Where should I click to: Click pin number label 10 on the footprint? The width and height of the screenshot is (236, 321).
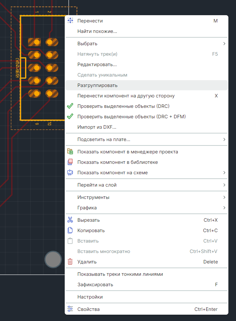49,124
